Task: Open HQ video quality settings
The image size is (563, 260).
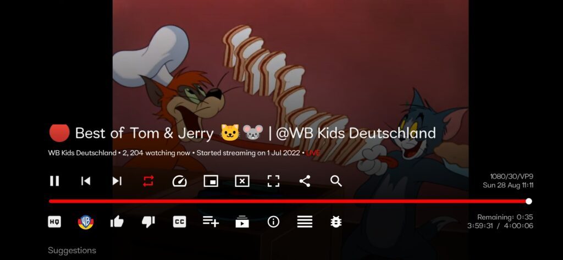Action: pyautogui.click(x=54, y=222)
